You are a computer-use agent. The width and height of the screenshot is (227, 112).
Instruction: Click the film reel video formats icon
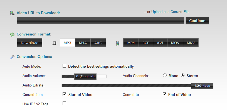click(118, 43)
